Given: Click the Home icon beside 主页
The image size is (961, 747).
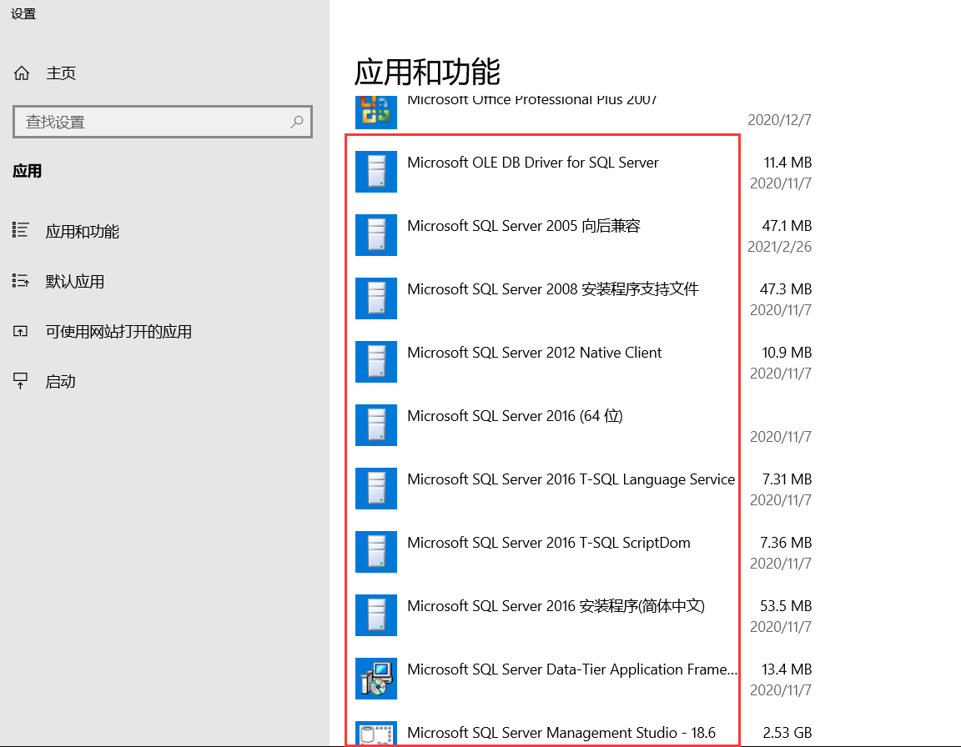Looking at the screenshot, I should [x=22, y=73].
